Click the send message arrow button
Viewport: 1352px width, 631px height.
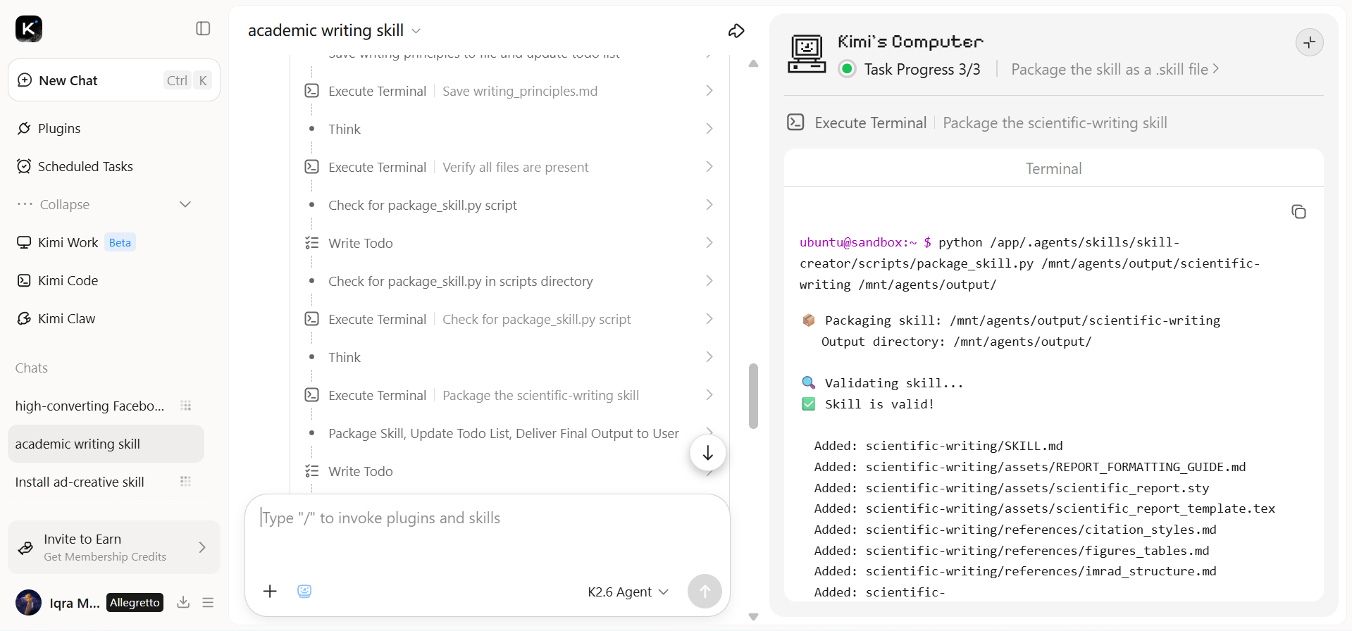coord(705,592)
